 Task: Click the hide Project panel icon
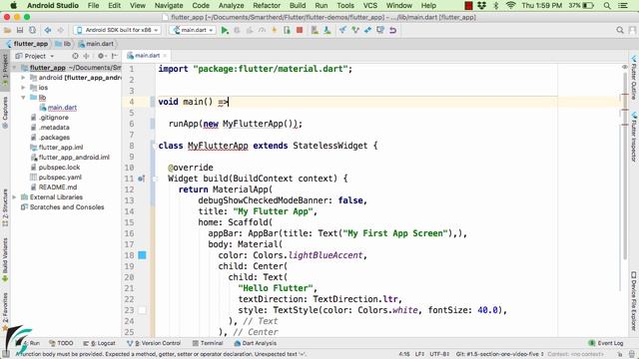pos(115,56)
